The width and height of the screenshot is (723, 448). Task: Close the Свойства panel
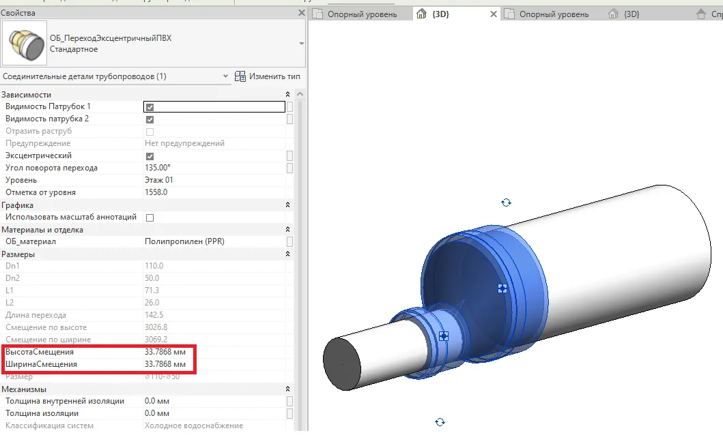(x=302, y=13)
